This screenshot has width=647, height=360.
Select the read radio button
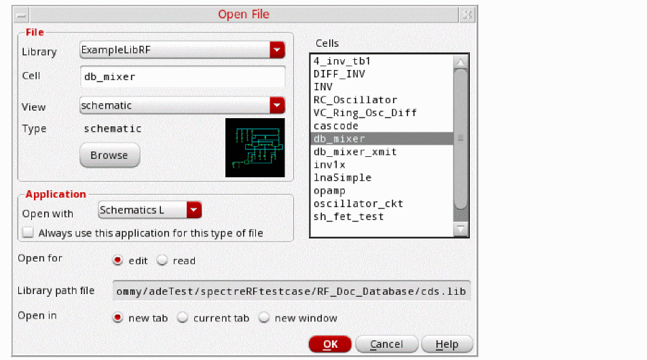[162, 261]
